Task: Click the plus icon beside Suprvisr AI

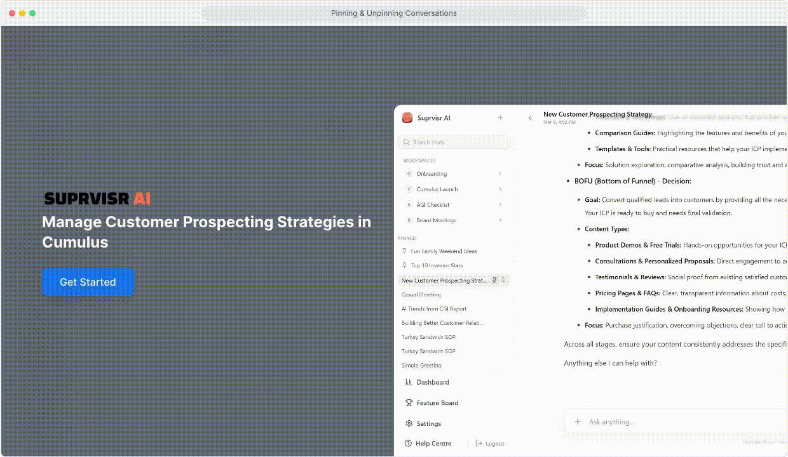Action: pyautogui.click(x=500, y=118)
